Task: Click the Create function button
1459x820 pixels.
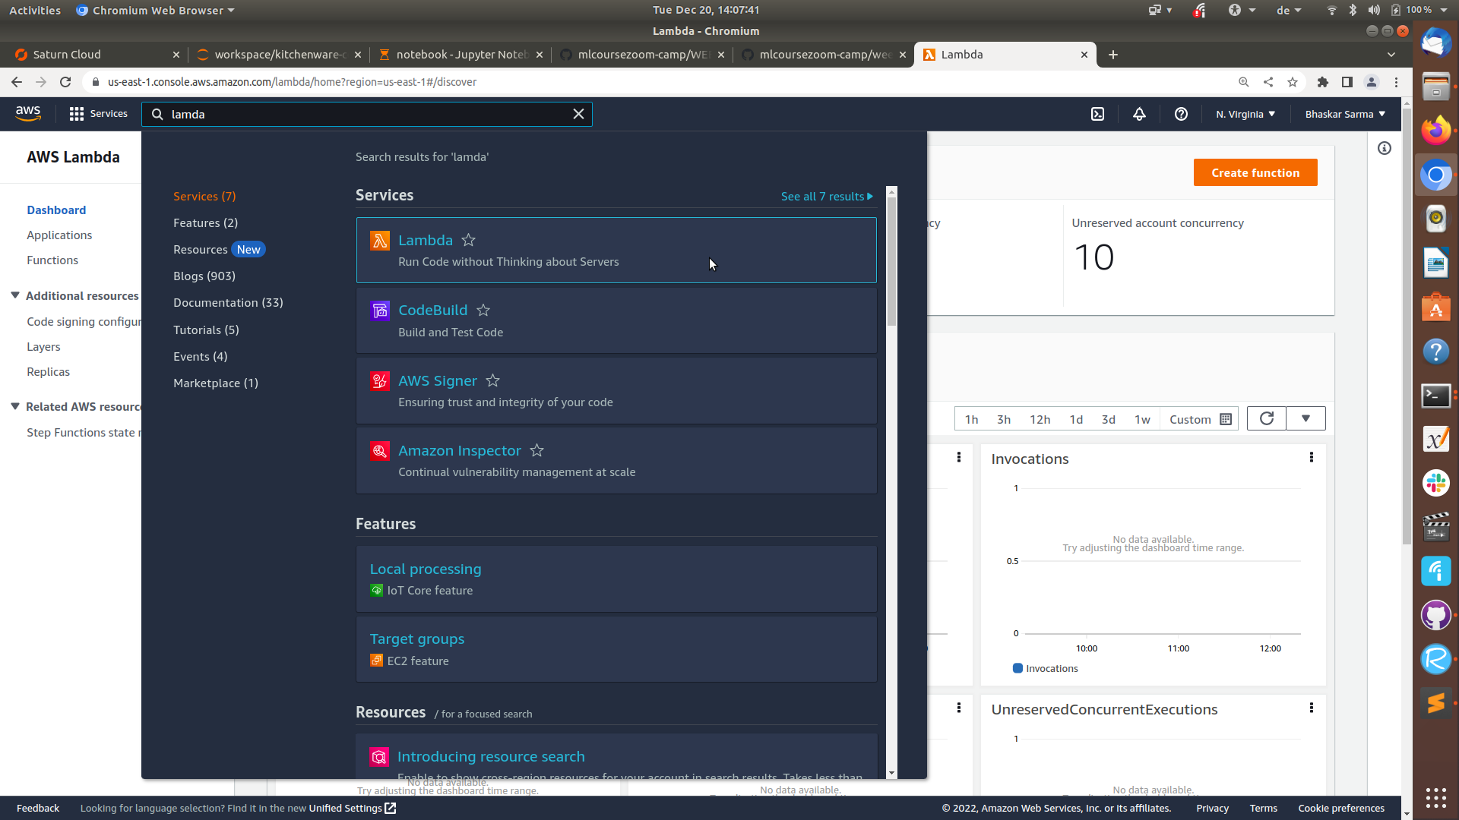Action: (x=1255, y=172)
